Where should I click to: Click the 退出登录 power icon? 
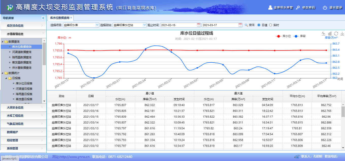325,8
